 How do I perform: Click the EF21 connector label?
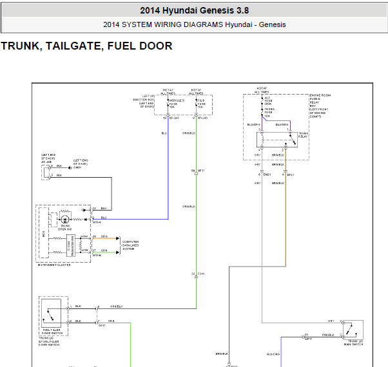point(291,174)
